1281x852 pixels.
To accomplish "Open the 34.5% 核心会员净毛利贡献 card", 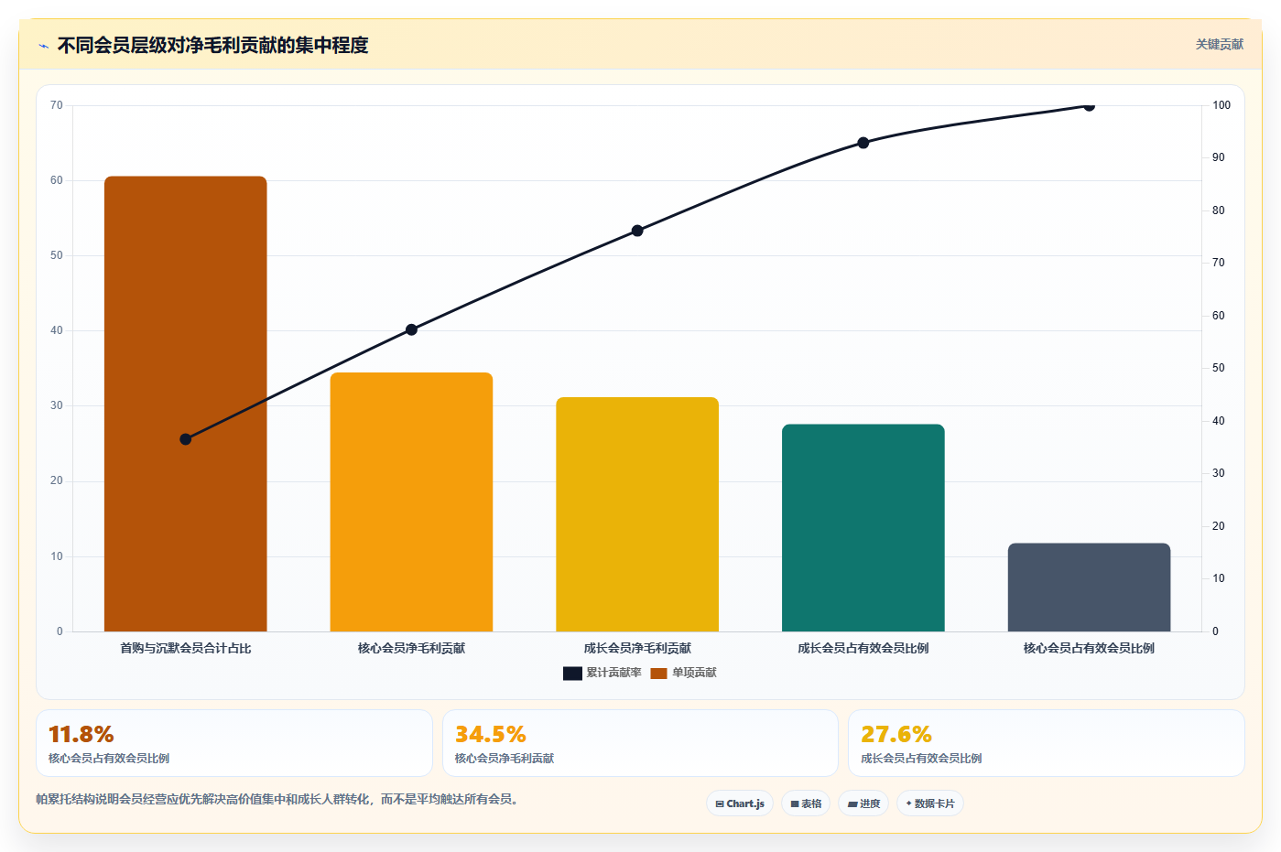I will click(x=640, y=743).
